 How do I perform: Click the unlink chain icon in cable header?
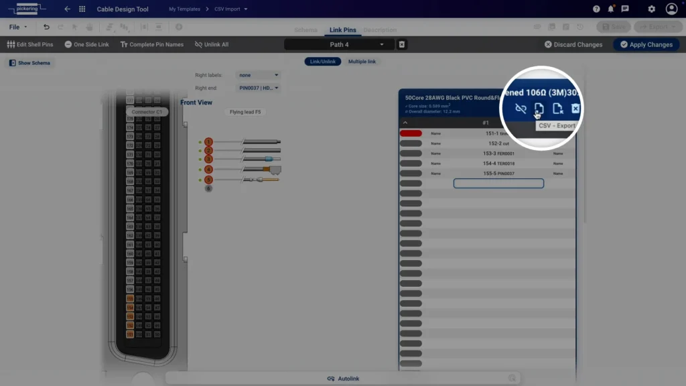coord(521,108)
